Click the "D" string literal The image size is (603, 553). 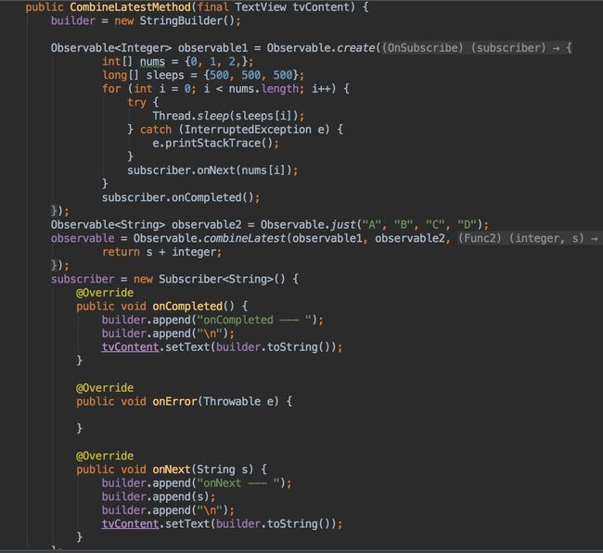click(467, 225)
